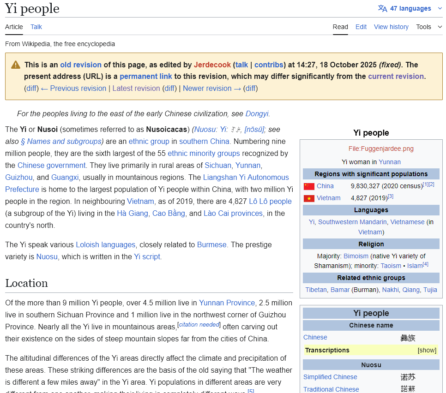
Task: Open the Hà Giang link
Action: tap(133, 214)
